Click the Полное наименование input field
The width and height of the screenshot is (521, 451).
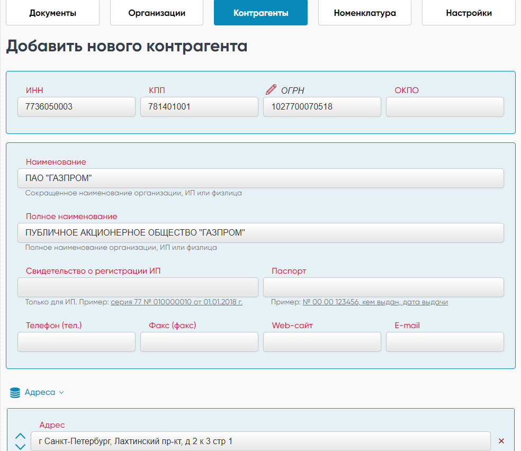pyautogui.click(x=260, y=232)
